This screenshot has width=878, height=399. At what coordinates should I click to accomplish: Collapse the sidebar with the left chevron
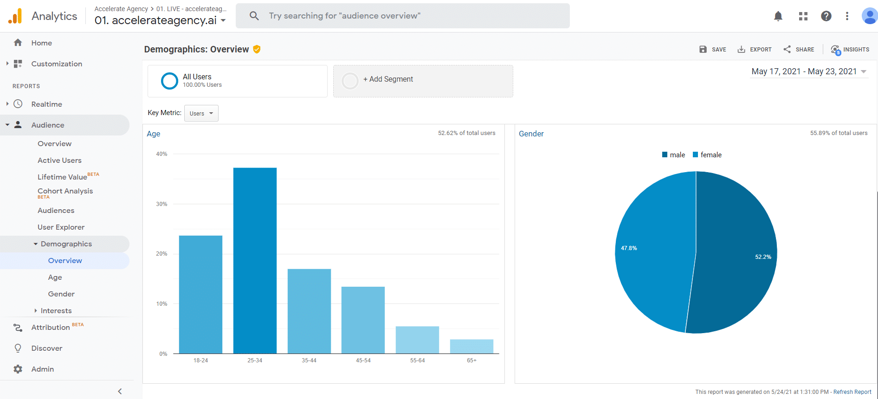(x=120, y=391)
